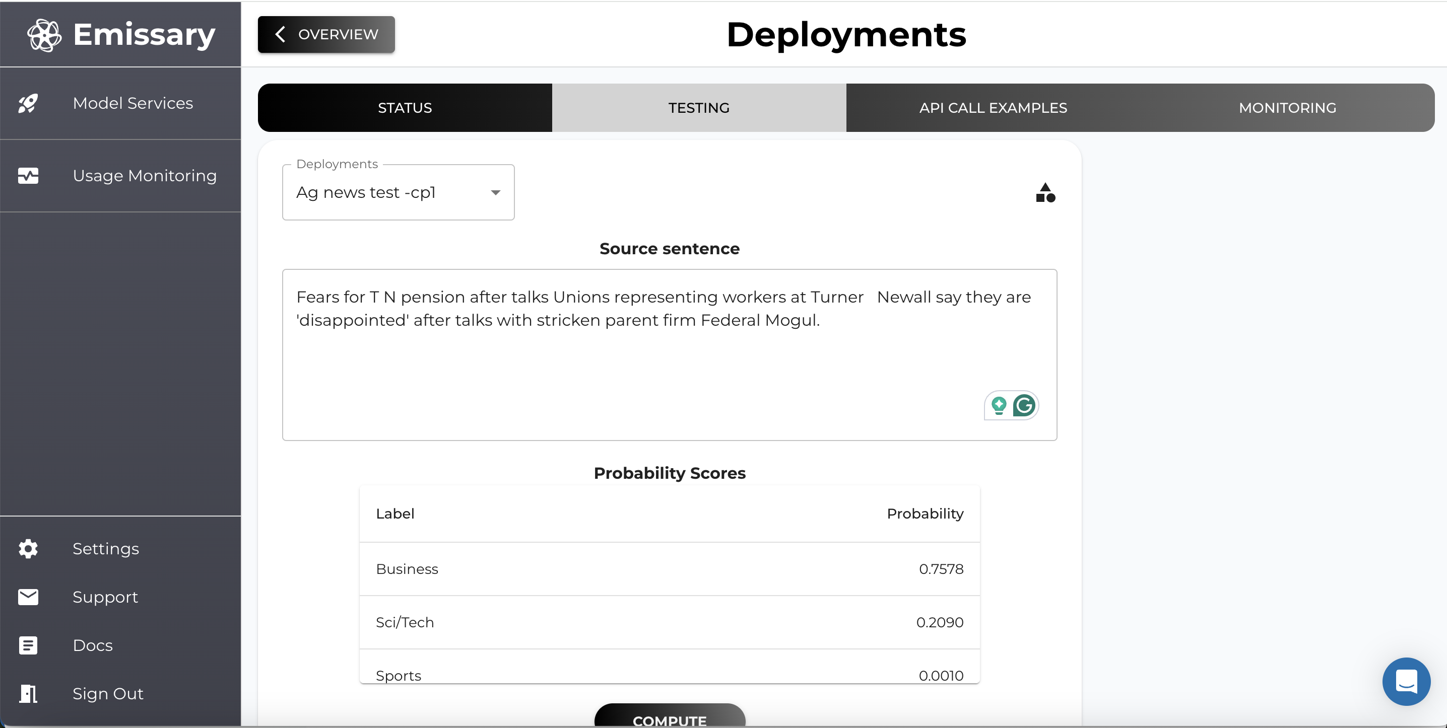This screenshot has height=728, width=1447.
Task: Click the Source sentence heading
Action: click(x=670, y=249)
